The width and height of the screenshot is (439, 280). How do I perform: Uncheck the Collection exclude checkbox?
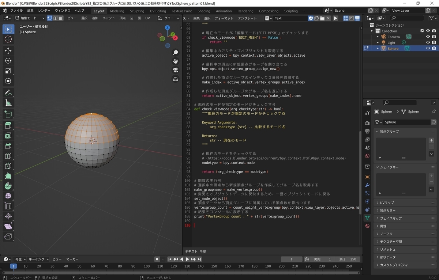point(422,31)
